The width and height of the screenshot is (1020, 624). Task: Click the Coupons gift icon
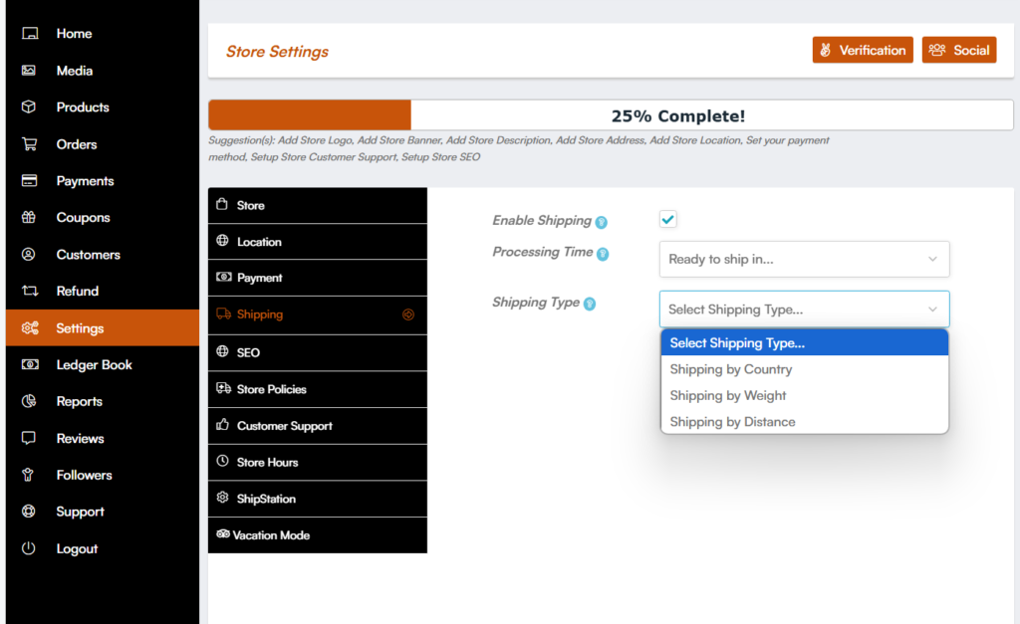[29, 218]
